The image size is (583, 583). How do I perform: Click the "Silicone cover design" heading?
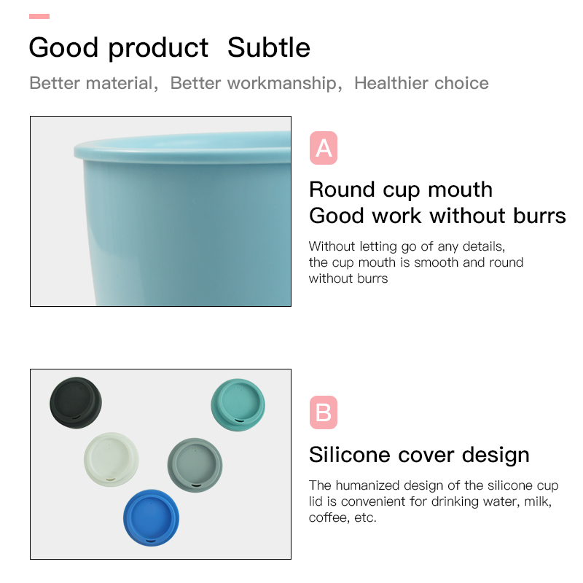[419, 455]
